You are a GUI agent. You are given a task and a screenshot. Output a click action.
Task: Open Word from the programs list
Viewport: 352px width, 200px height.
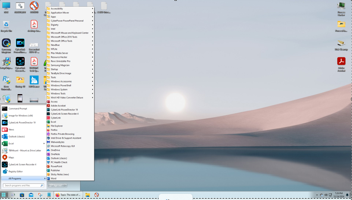click(70, 178)
